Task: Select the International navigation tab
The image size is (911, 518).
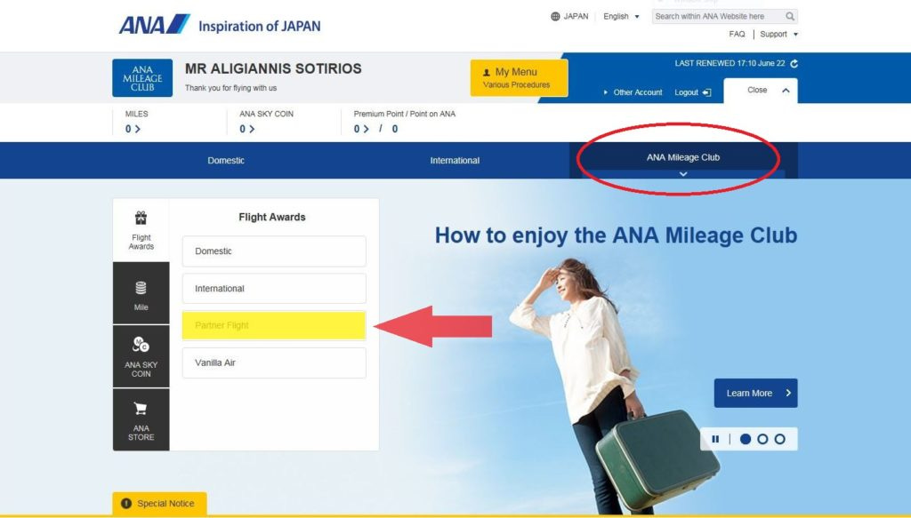Action: pos(455,161)
